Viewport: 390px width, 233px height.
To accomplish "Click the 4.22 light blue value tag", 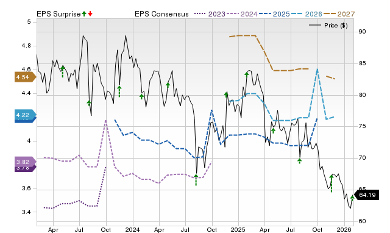I will coord(25,115).
